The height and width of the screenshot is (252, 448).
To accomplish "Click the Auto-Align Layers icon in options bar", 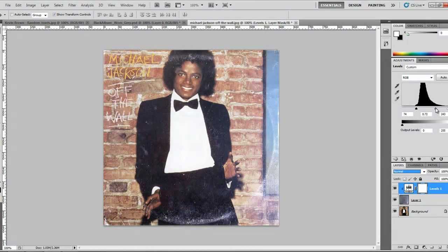I will [185, 15].
